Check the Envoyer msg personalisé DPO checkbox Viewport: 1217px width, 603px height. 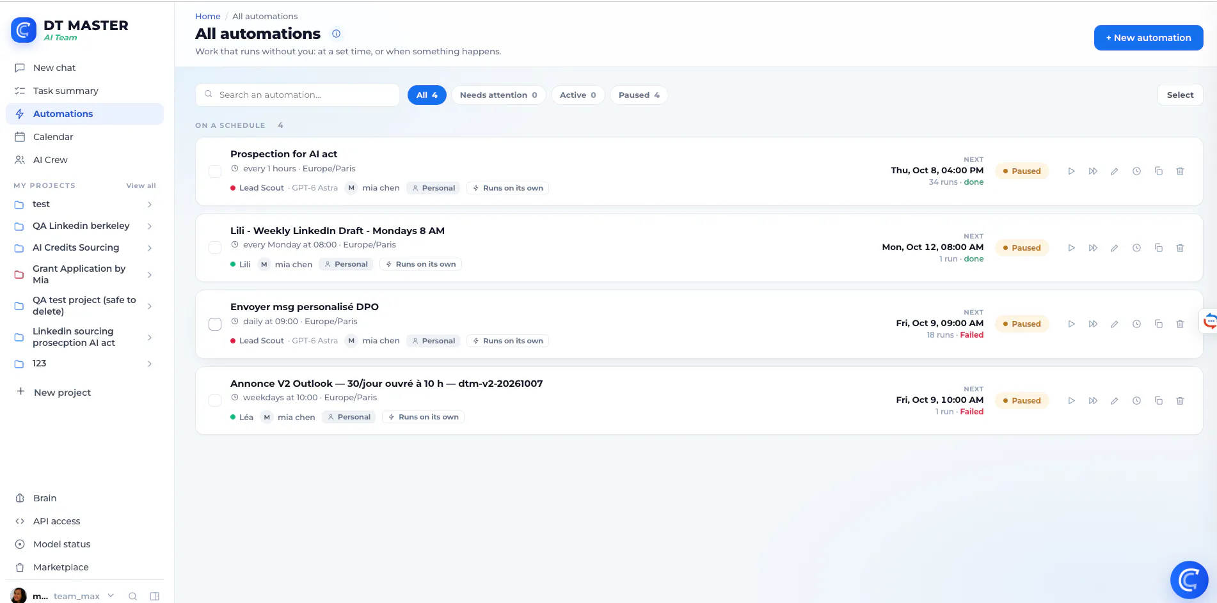click(x=215, y=324)
